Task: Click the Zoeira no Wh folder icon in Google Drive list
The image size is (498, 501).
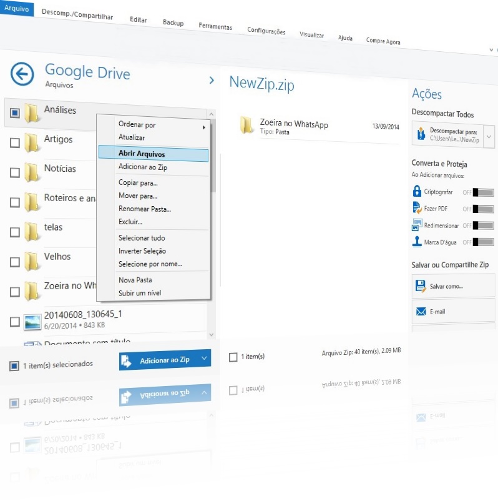Action: coord(32,291)
